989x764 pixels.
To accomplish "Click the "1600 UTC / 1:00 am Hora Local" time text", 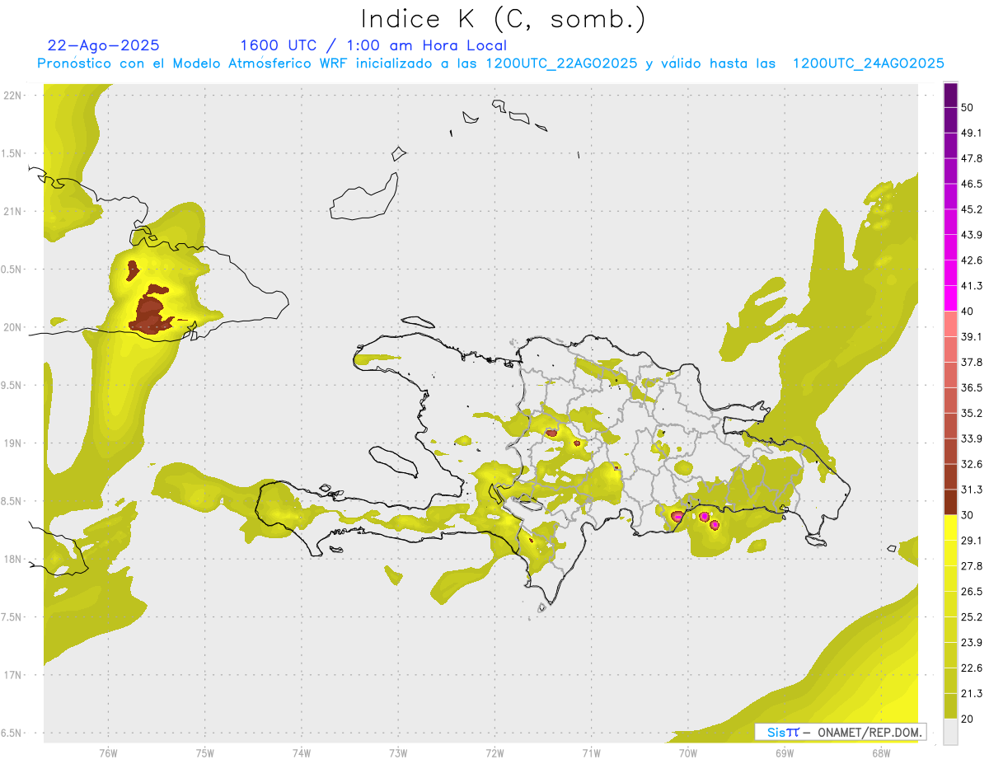I will 373,45.
